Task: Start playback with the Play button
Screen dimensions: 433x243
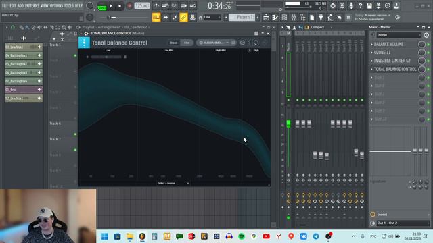Action: pos(111,6)
